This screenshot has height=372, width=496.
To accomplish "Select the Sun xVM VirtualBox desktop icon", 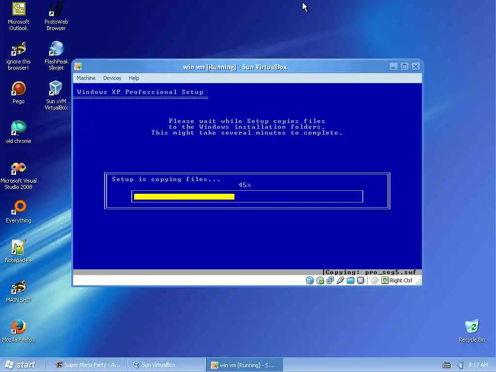I will tap(56, 95).
